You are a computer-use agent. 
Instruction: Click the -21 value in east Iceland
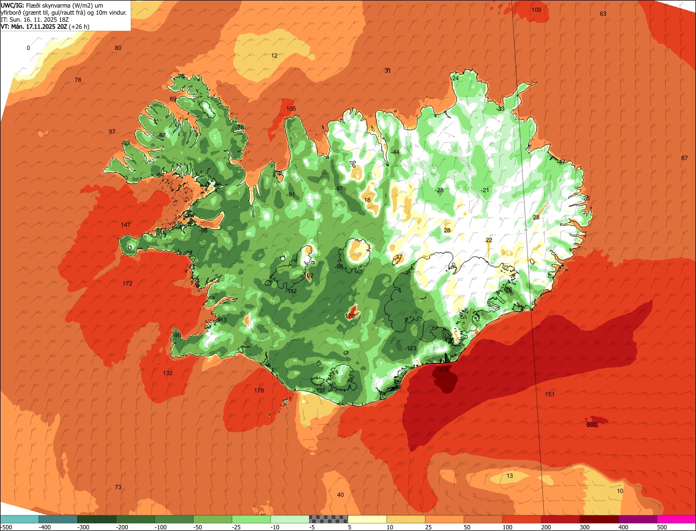485,189
